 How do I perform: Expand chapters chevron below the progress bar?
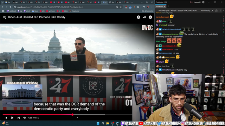[x=77, y=118]
